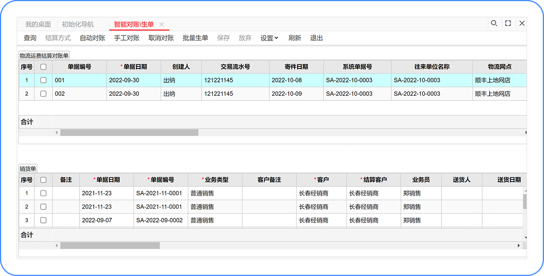Click the 查询 toolbar button
This screenshot has width=544, height=276.
30,38
